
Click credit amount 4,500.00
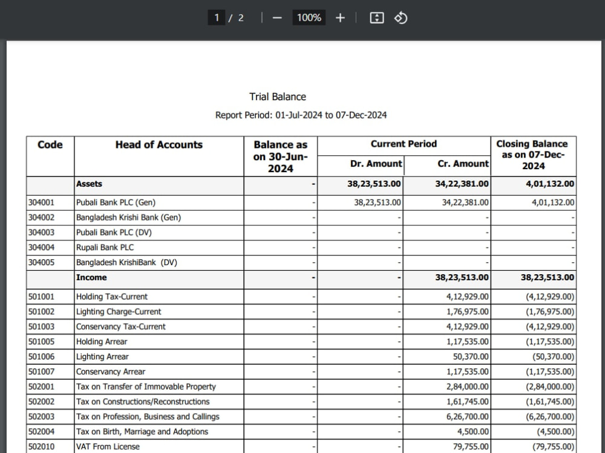click(473, 432)
